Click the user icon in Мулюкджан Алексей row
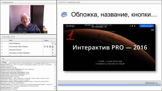Viewport: 162px width, 91px height. tap(53, 53)
